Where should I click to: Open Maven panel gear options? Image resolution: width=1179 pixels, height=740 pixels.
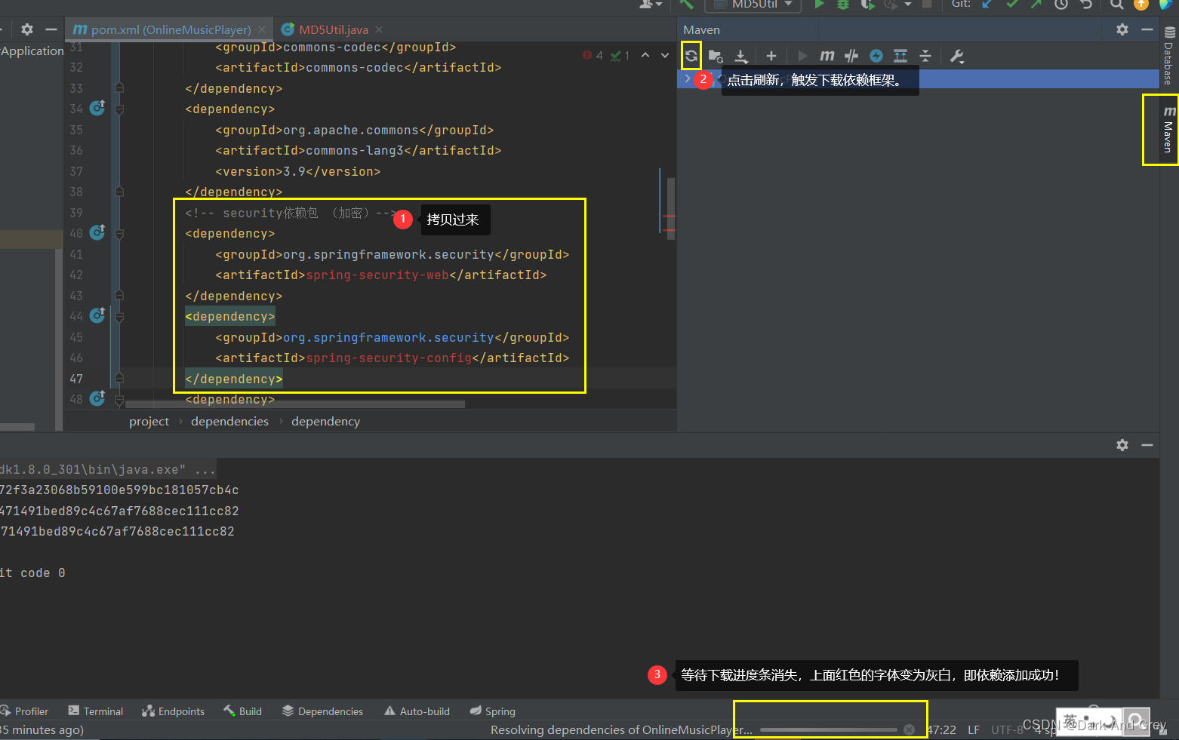coord(1122,29)
